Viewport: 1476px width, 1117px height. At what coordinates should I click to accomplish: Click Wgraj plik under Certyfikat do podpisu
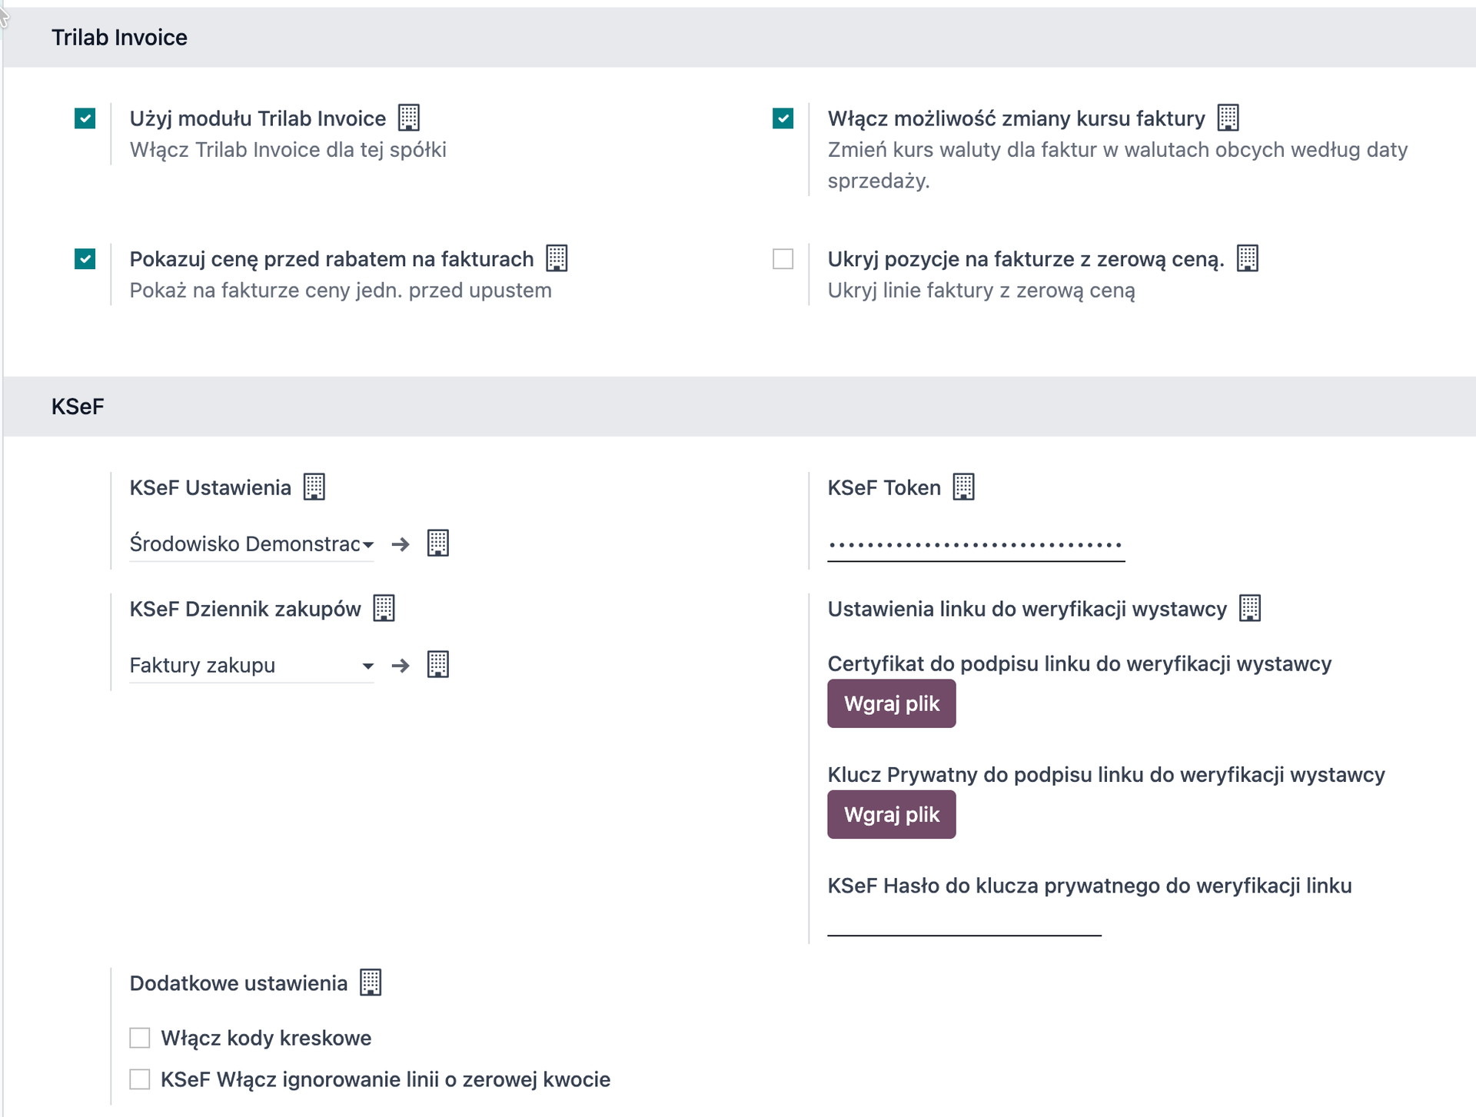(891, 703)
